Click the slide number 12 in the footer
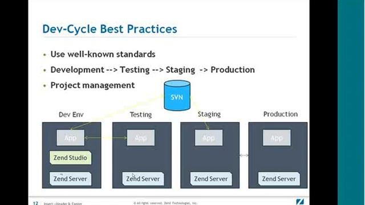365x205 pixels. tap(35, 203)
